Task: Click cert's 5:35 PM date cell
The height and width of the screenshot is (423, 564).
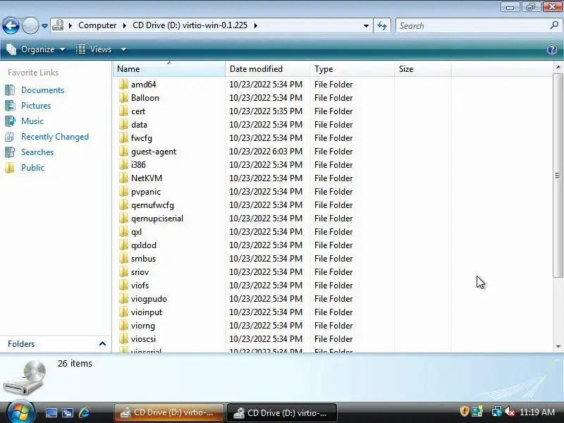Action: tap(266, 111)
